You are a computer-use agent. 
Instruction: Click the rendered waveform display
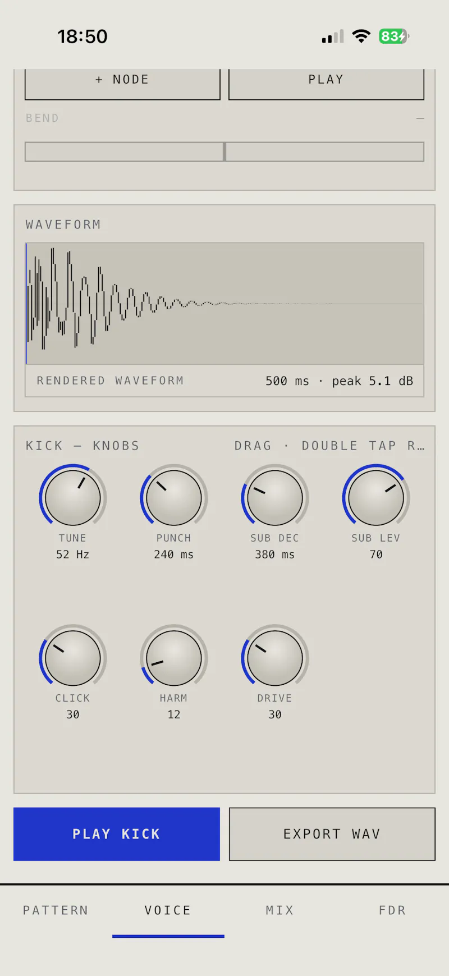tap(224, 304)
